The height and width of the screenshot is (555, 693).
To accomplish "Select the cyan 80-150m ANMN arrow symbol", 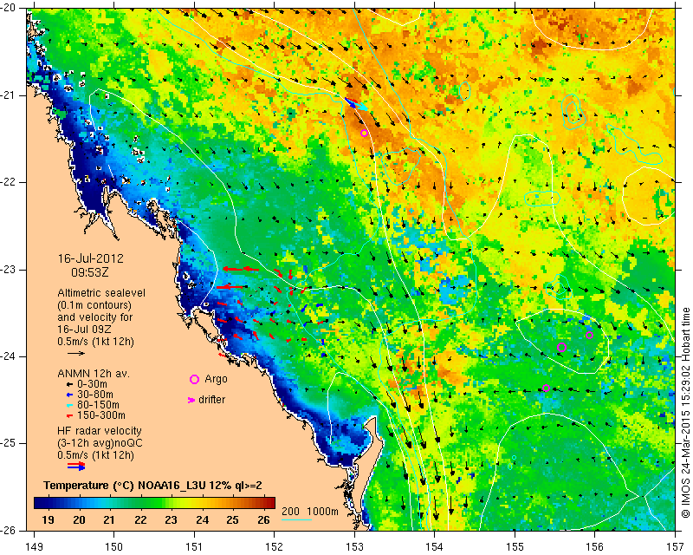I will coord(68,405).
